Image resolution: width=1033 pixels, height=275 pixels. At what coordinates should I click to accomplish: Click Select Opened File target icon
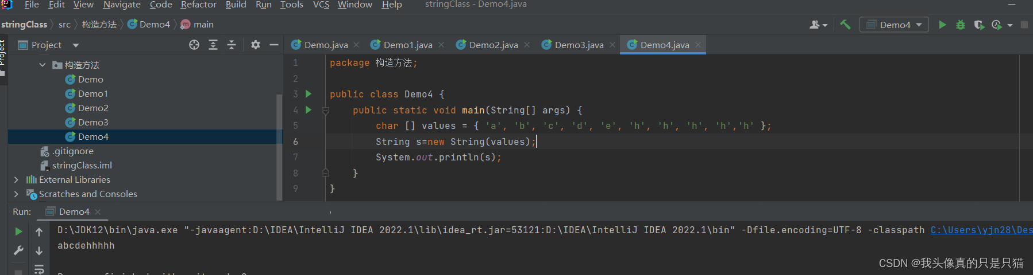194,45
